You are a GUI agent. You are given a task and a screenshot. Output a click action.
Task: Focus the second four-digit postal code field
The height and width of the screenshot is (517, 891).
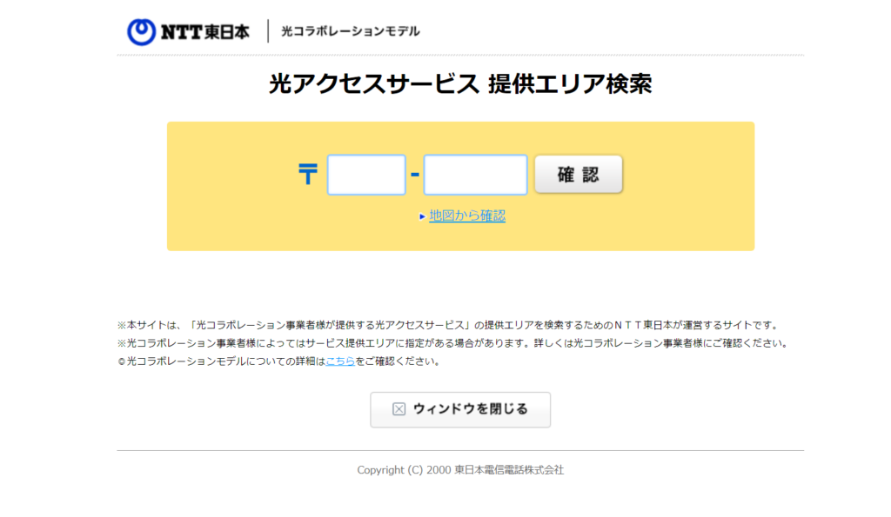[475, 175]
